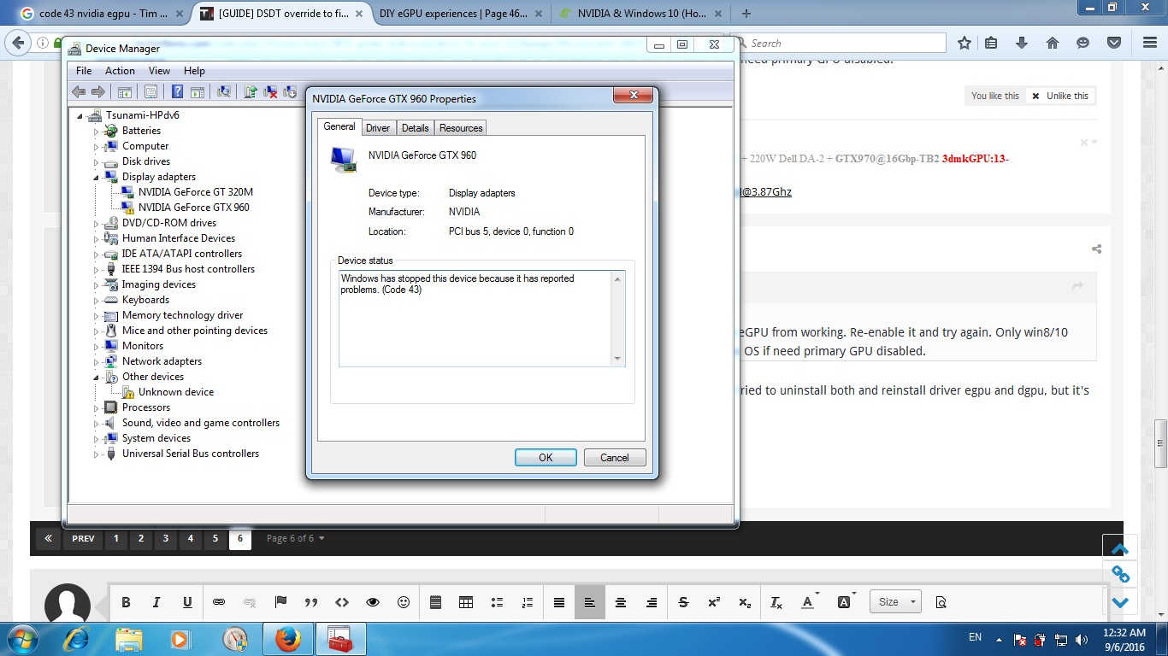
Task: Open the Firefox hamburger menu
Action: click(1149, 43)
